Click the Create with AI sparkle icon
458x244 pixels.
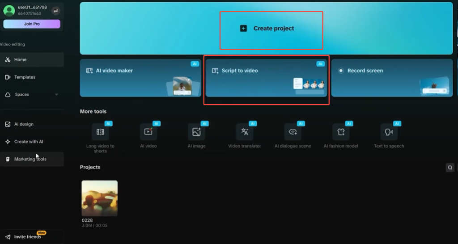(8, 142)
